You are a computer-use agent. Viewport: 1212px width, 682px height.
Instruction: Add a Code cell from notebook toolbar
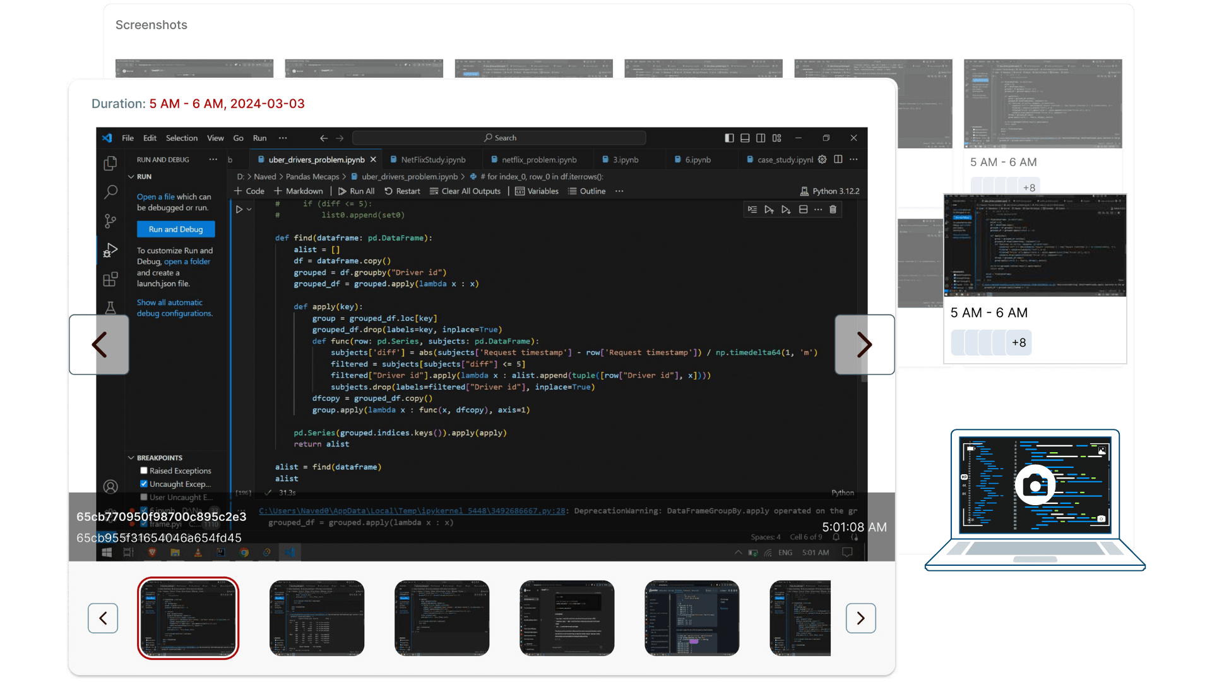point(249,191)
